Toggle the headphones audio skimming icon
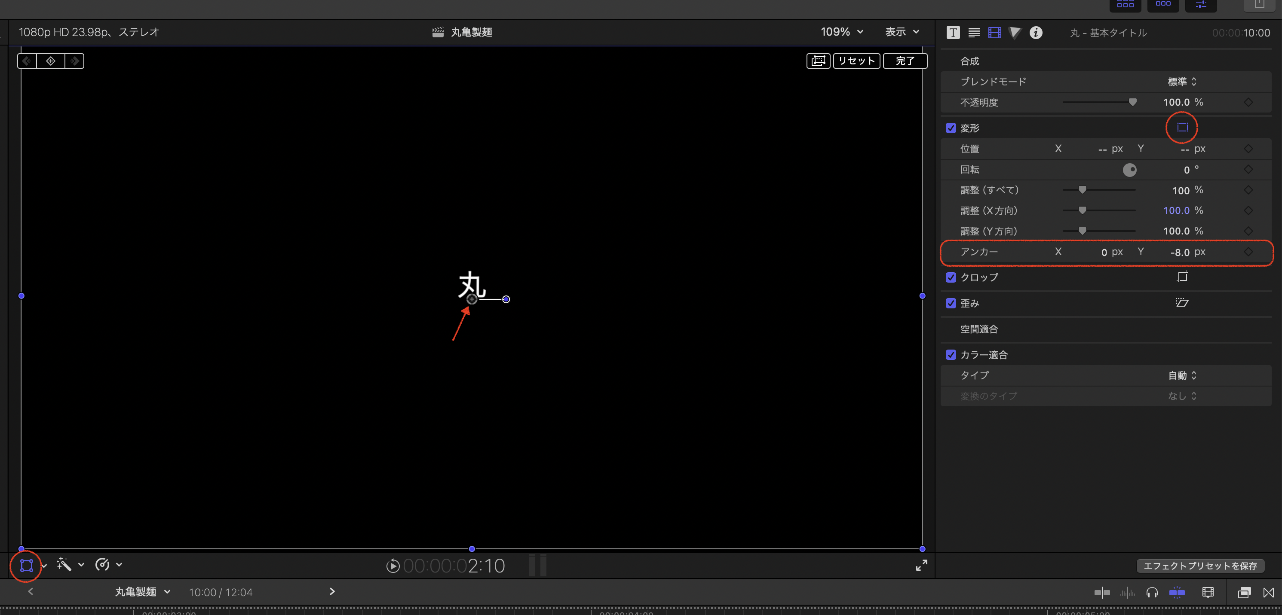The height and width of the screenshot is (615, 1282). [1152, 592]
